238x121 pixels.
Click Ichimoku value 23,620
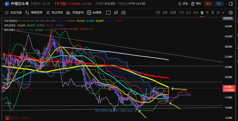click(21, 25)
